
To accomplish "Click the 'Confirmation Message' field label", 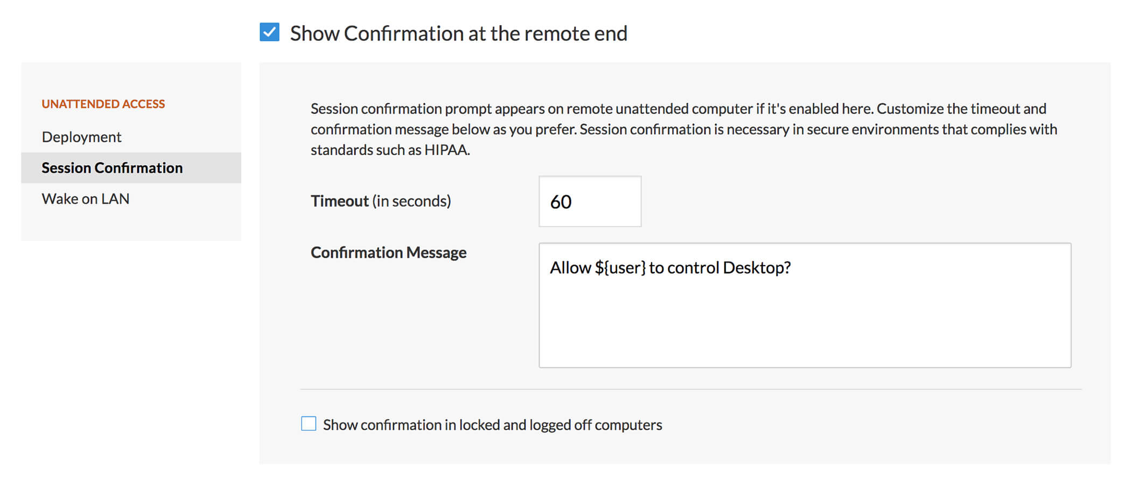I will pyautogui.click(x=388, y=252).
